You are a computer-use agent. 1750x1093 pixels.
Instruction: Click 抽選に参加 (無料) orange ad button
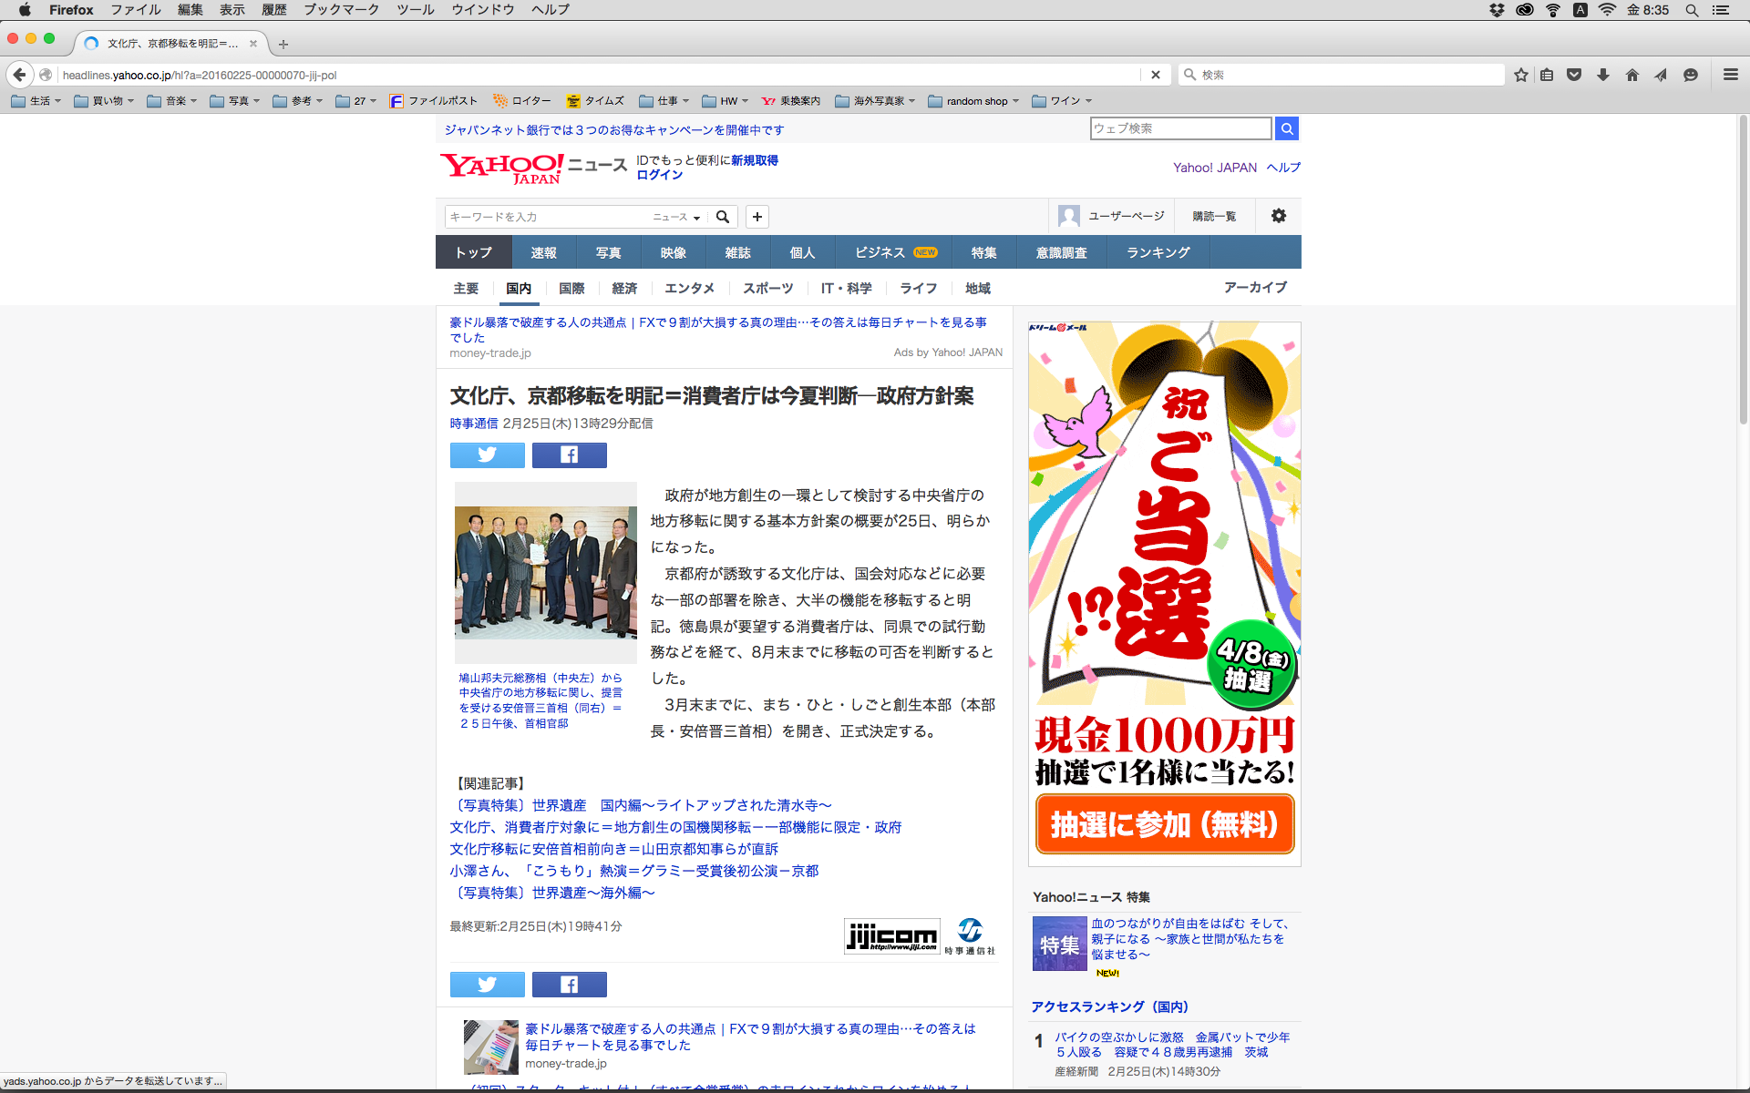1164,824
